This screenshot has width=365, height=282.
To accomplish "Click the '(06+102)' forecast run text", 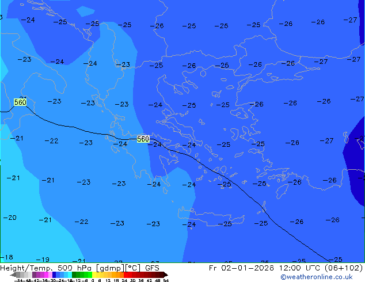I will click(344, 268).
